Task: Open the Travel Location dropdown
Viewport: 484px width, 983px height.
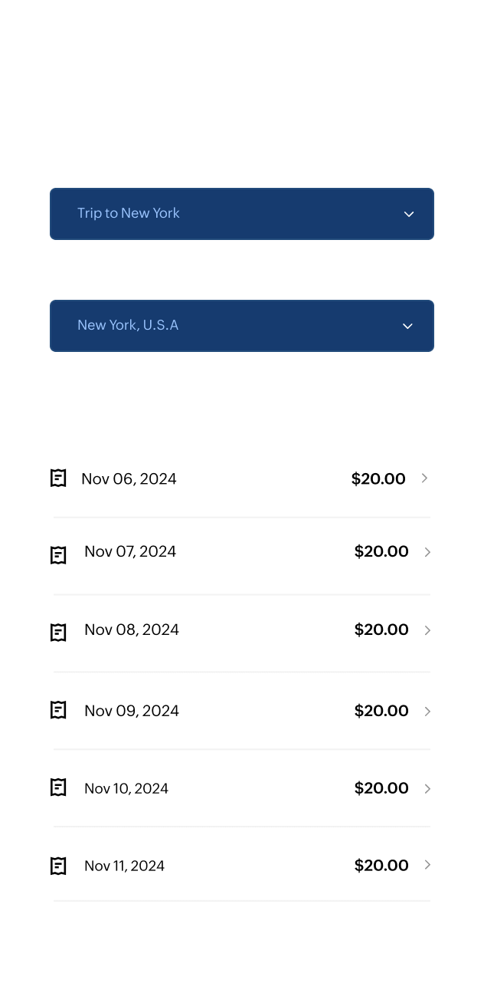Action: 242,326
